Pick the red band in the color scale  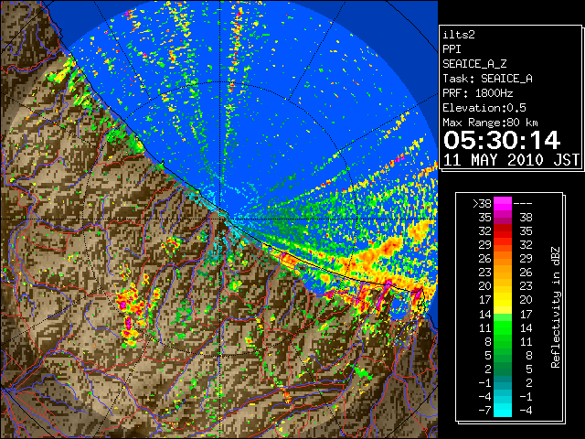pyautogui.click(x=503, y=231)
